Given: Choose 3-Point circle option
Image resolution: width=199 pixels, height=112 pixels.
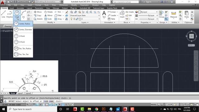Looking at the screenshot, I should [23, 42].
